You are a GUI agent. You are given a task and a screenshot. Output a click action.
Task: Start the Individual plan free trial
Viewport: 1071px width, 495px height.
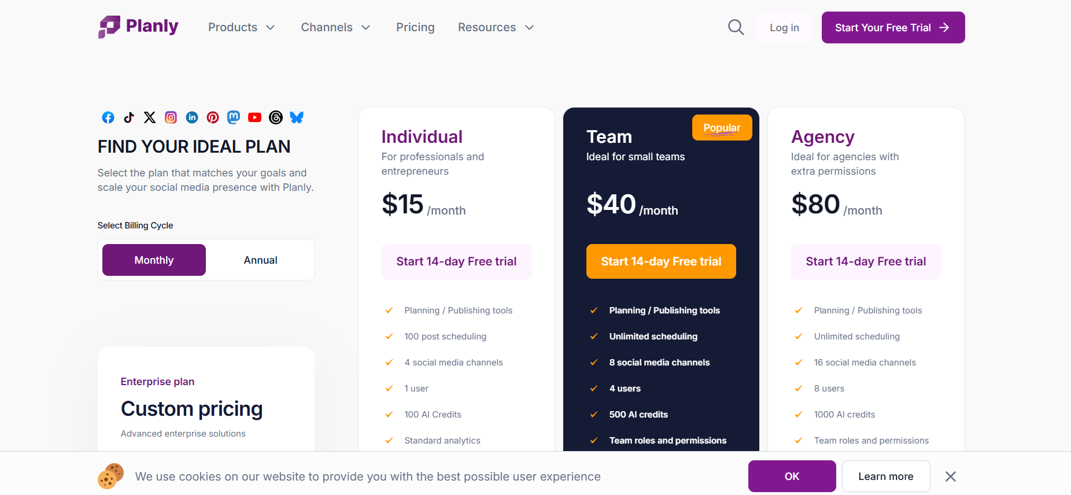pyautogui.click(x=456, y=261)
